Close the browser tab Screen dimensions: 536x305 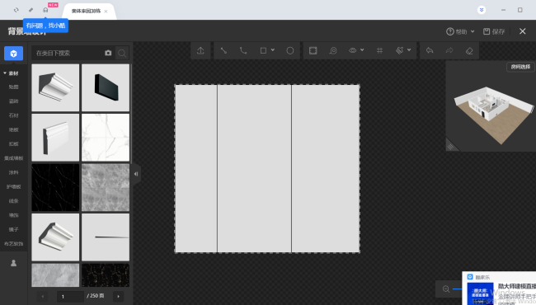pyautogui.click(x=106, y=12)
